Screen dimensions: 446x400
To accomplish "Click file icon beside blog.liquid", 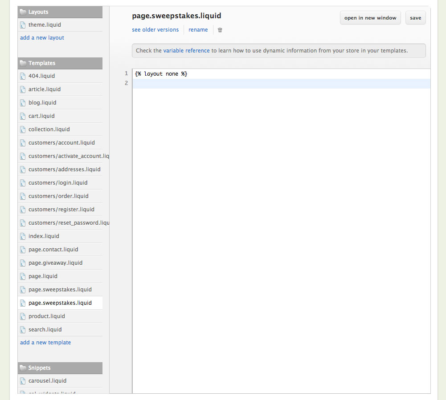I will (23, 103).
